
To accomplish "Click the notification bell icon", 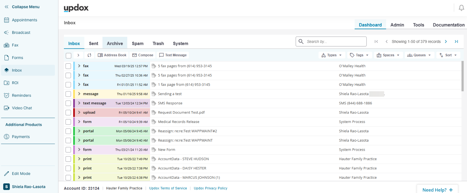I will click(461, 8).
